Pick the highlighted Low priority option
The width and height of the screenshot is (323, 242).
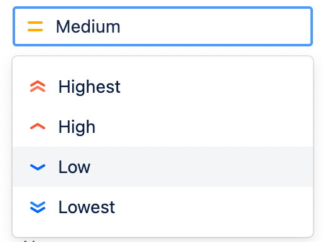pos(163,167)
